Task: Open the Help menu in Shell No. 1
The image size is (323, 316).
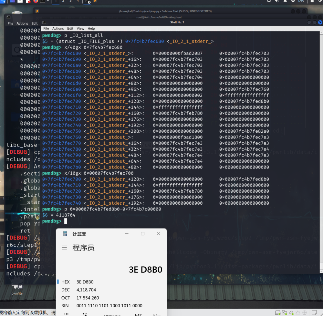Action: [91, 29]
